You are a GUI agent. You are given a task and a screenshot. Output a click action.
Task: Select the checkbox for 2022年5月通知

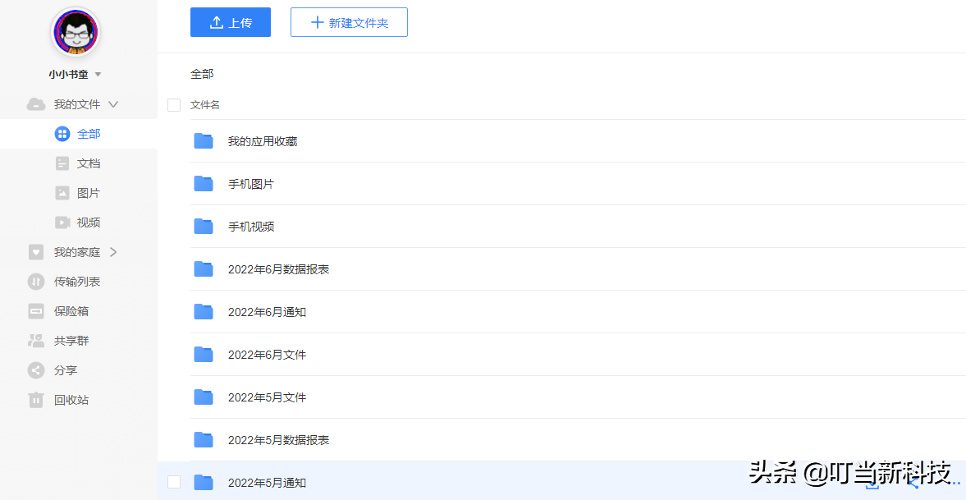174,482
